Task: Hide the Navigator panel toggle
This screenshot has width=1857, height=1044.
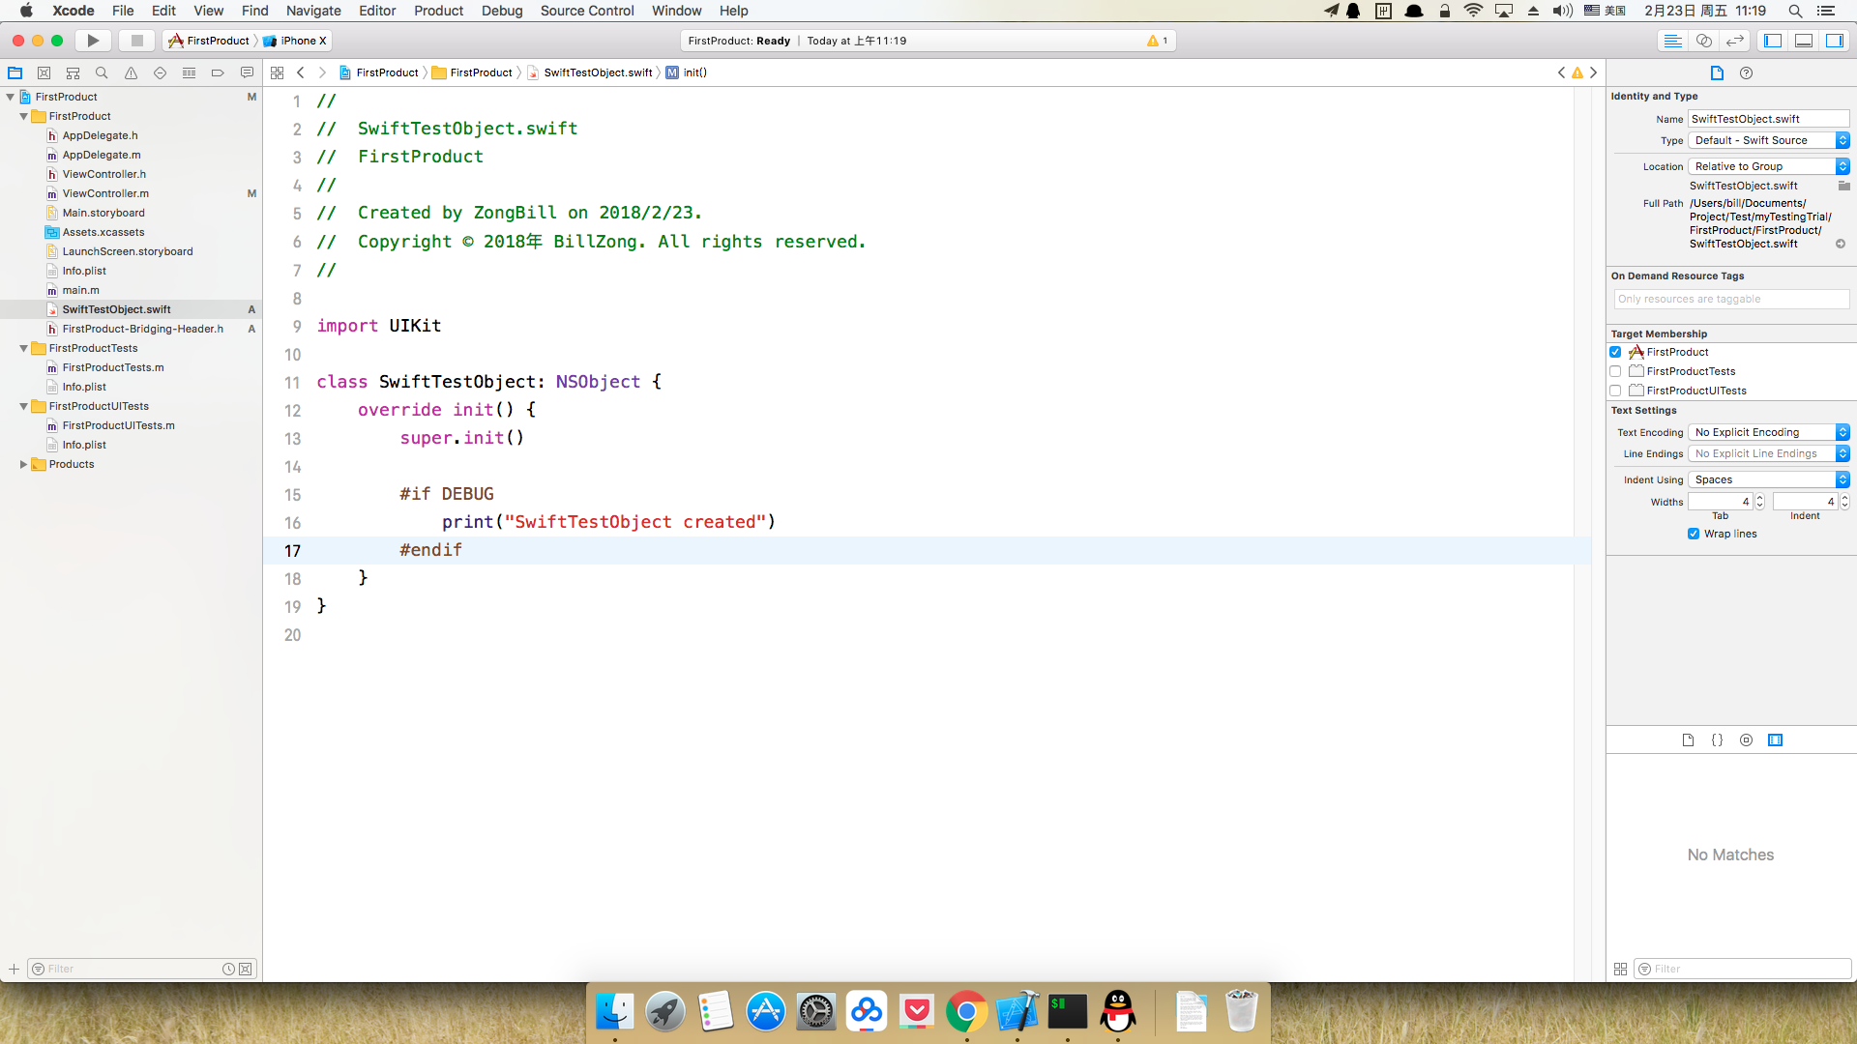Action: (1773, 41)
